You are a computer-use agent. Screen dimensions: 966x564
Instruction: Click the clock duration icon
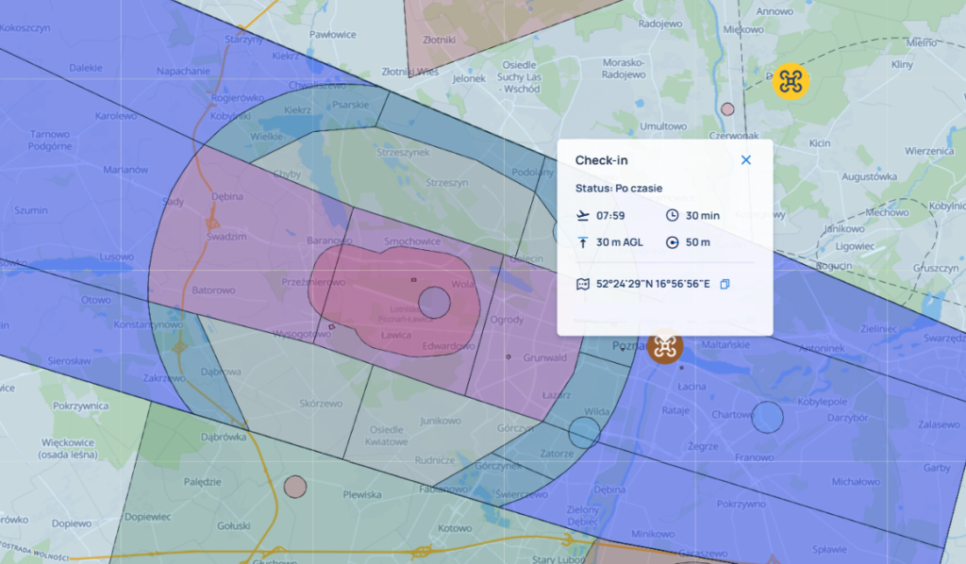[672, 215]
